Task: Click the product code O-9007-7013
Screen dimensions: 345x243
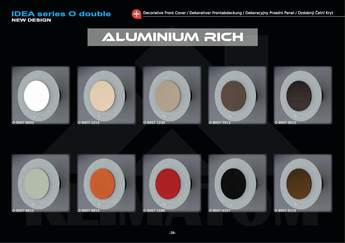Action: pos(220,123)
